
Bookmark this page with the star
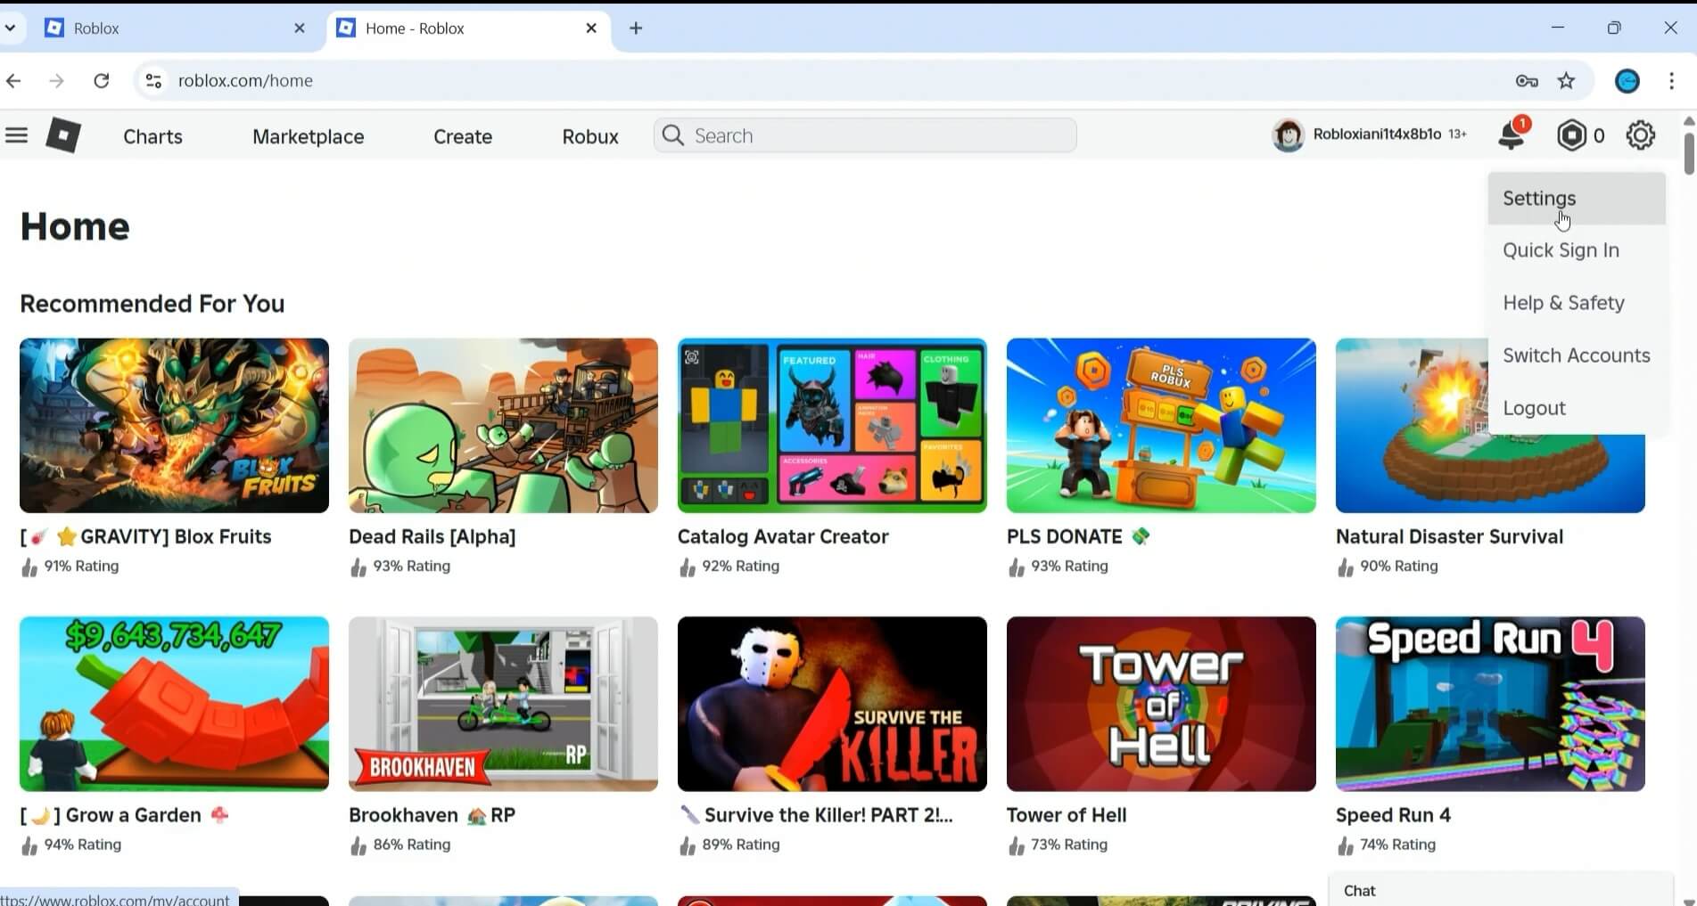[x=1566, y=81]
